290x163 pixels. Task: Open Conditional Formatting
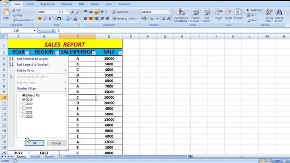coord(181,15)
